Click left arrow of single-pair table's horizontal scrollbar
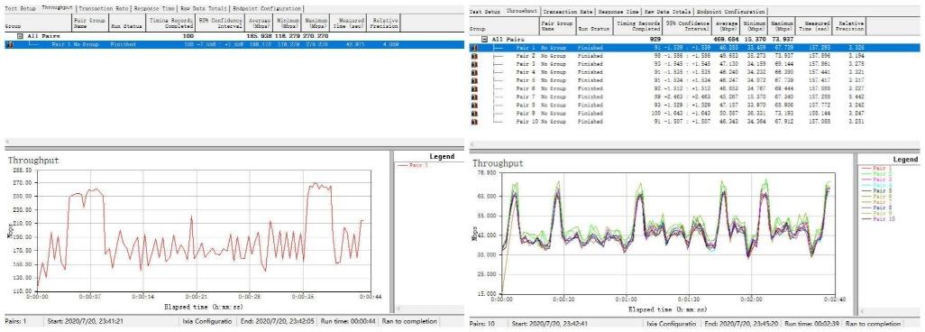Image resolution: width=925 pixels, height=332 pixels. click(7, 142)
